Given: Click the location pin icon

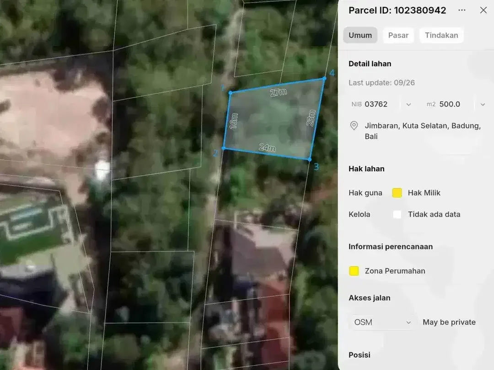Looking at the screenshot, I should click(354, 126).
